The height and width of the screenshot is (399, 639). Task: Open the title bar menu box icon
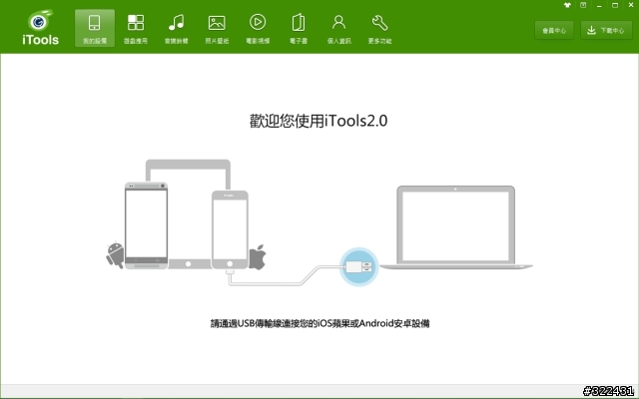click(583, 5)
